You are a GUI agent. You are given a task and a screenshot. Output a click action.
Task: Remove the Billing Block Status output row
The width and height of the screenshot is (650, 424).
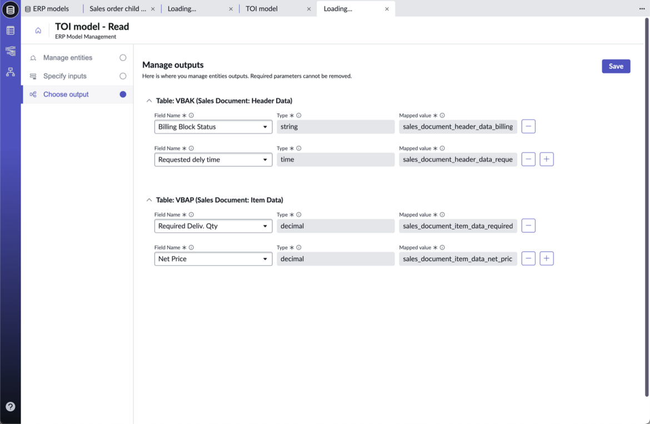pos(528,127)
